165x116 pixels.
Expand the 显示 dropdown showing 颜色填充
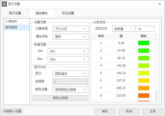(70, 74)
